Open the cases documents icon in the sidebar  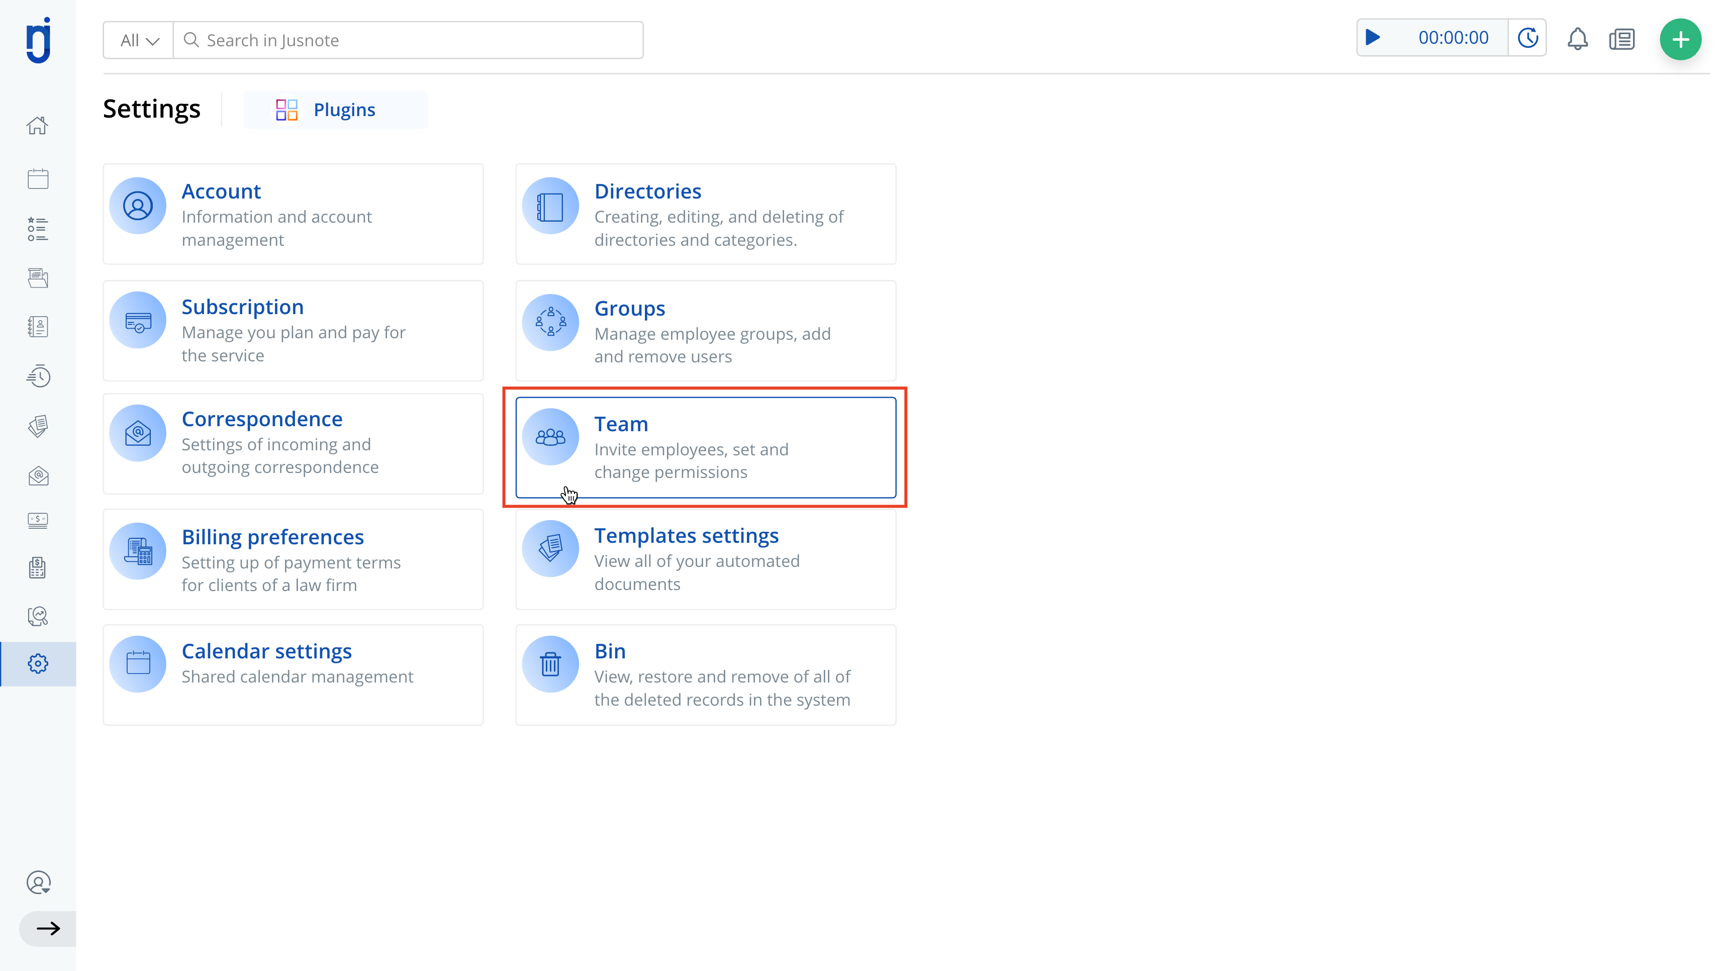pos(38,278)
